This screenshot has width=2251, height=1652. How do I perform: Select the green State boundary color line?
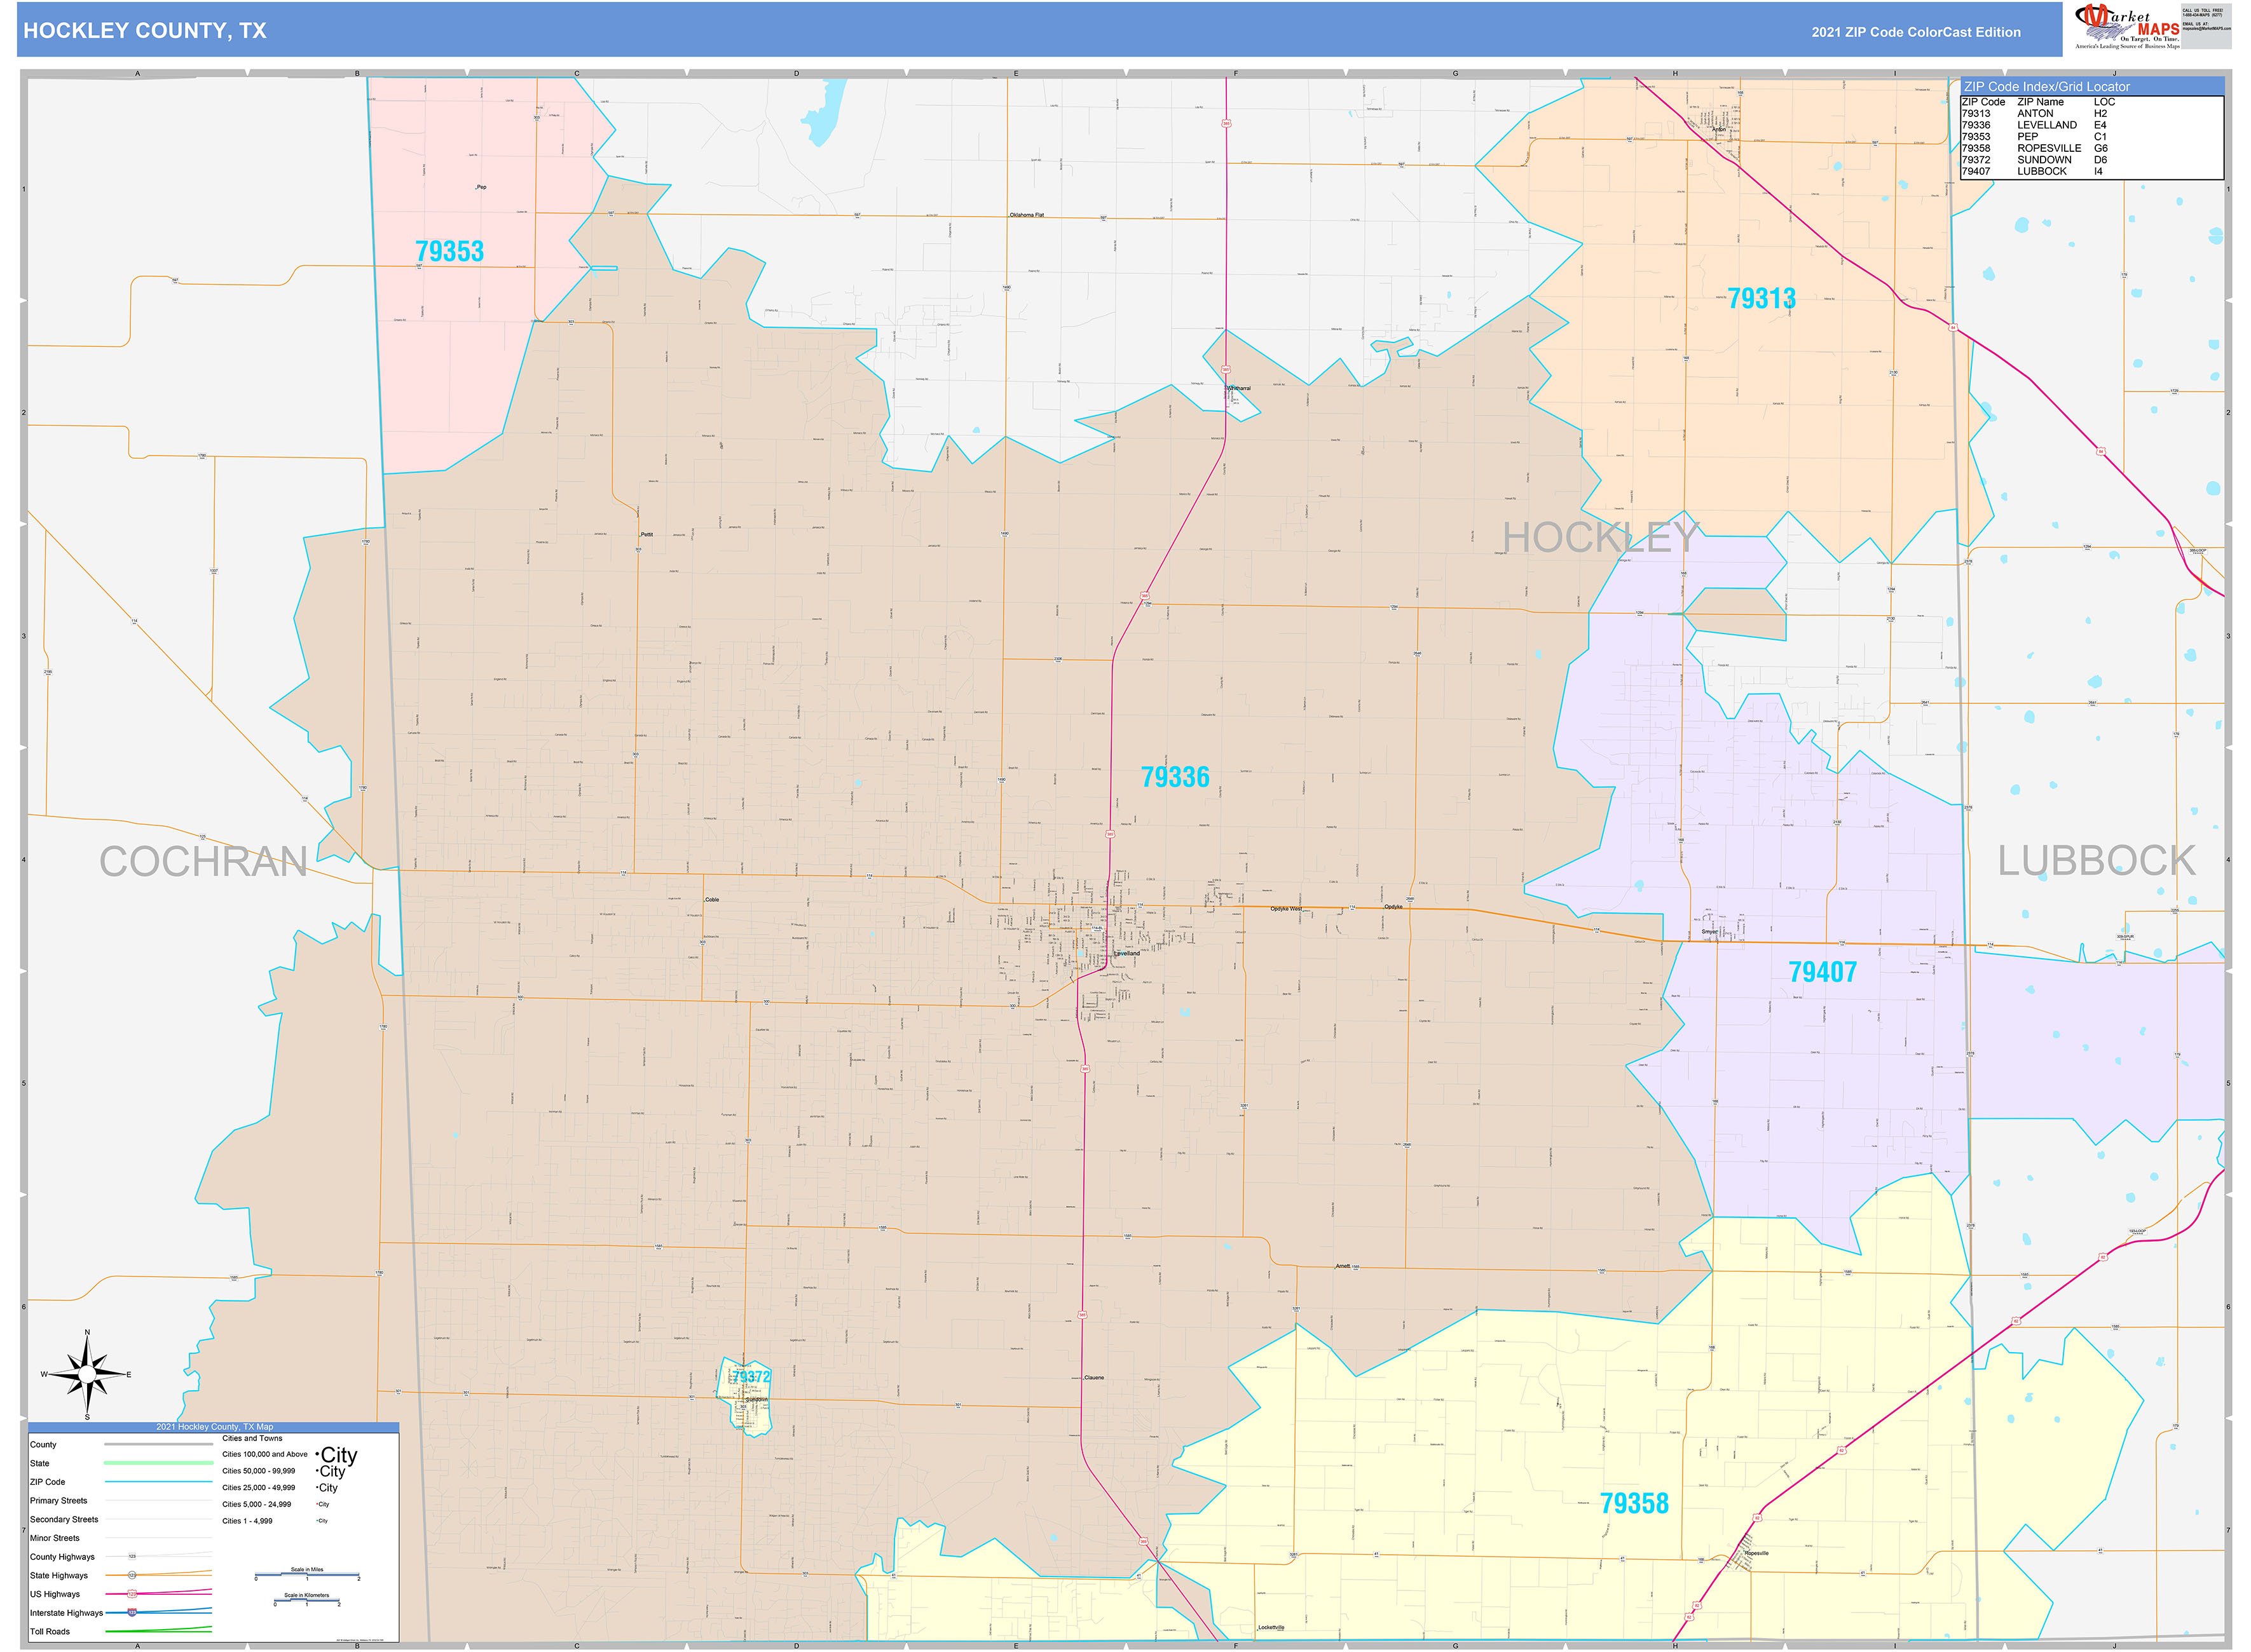[159, 1463]
